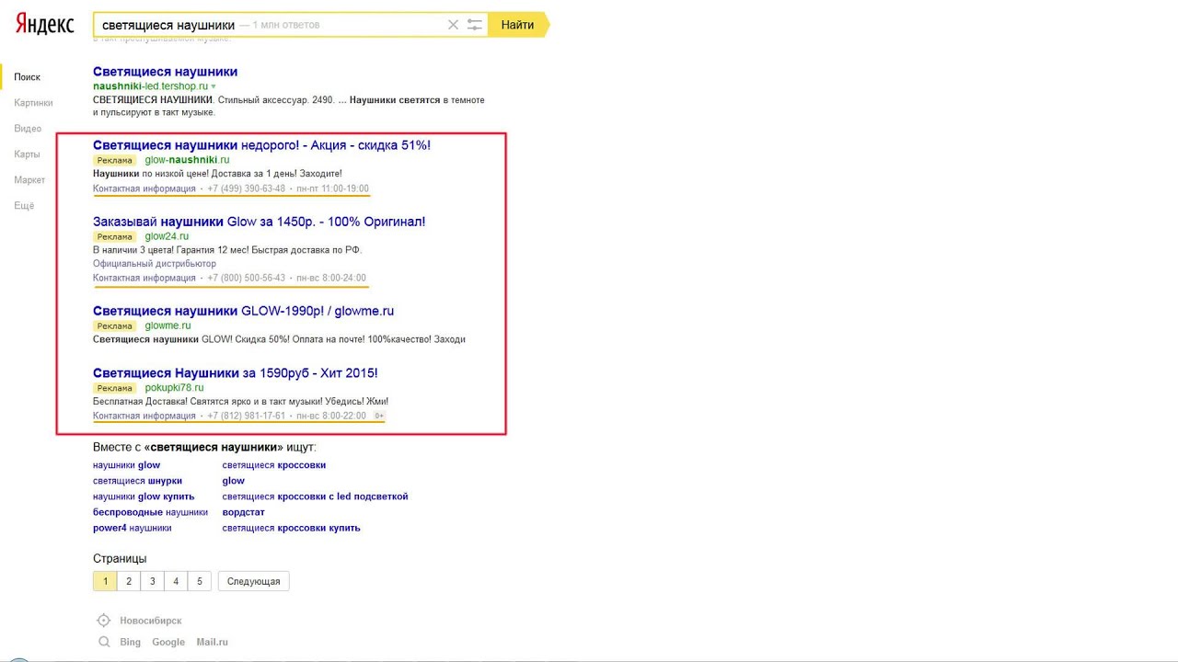Open Контактная информация for glow-naushniki.ru ad
The width and height of the screenshot is (1178, 662).
point(144,188)
